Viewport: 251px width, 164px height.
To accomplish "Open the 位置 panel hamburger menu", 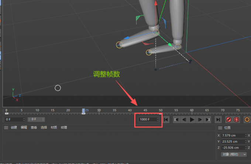I will [x=220, y=128].
